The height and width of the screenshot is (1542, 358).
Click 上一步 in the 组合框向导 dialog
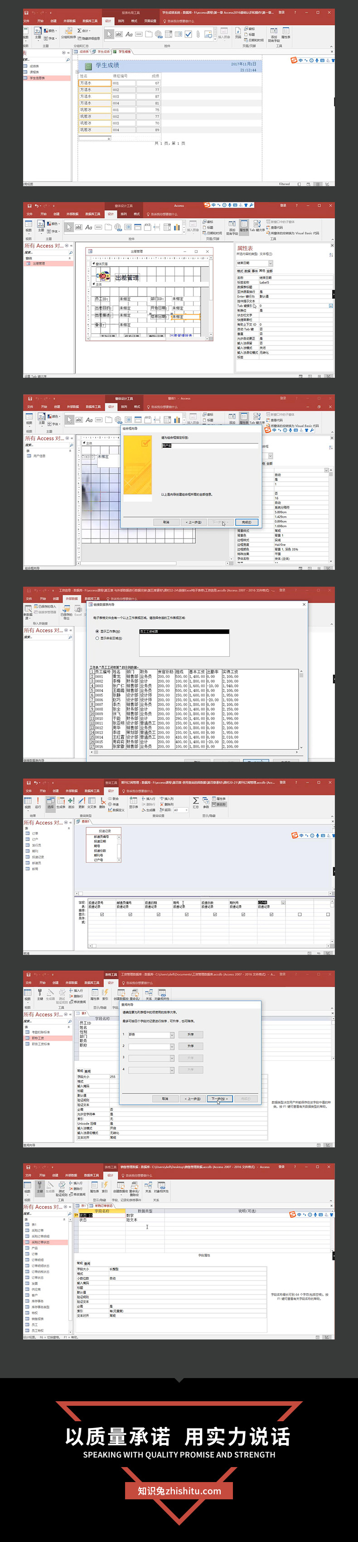[x=193, y=522]
